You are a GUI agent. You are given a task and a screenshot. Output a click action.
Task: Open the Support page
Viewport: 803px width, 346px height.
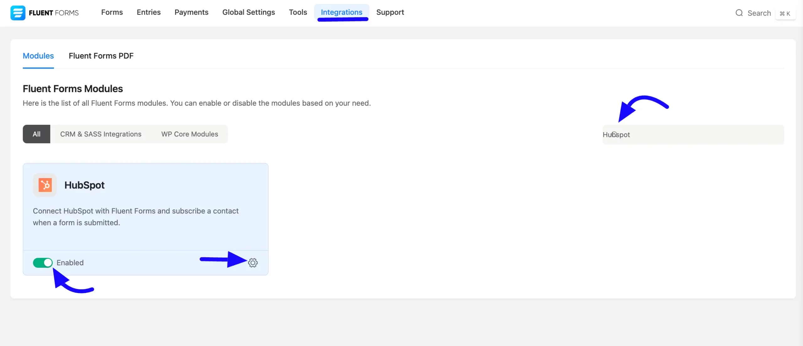point(390,12)
